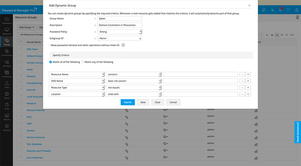This screenshot has height=166, width=301.
Task: Open the SSH Keys section
Action: point(7,63)
